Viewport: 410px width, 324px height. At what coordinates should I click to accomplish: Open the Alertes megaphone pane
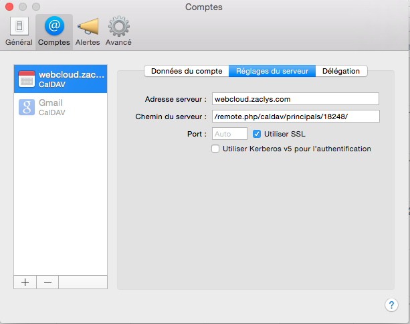point(88,31)
